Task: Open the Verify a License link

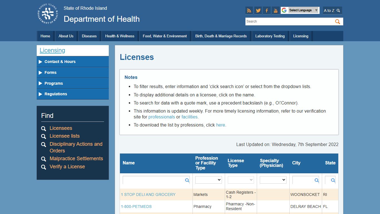Action: (67, 167)
